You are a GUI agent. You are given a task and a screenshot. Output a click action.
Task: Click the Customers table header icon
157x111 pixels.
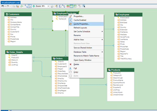7,14
